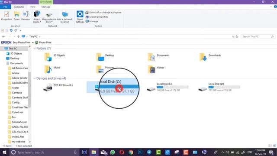The height and width of the screenshot is (156, 277).
Task: Select the Rename ribbon icon
Action: point(26,16)
